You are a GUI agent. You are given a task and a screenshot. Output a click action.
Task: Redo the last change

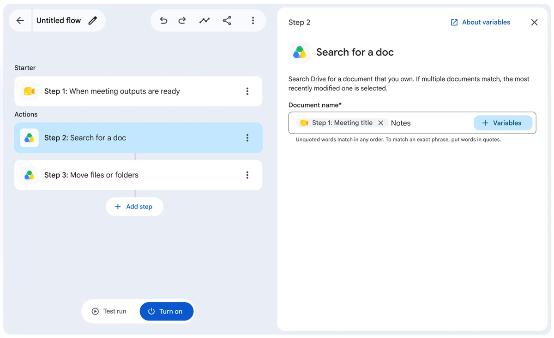point(182,20)
